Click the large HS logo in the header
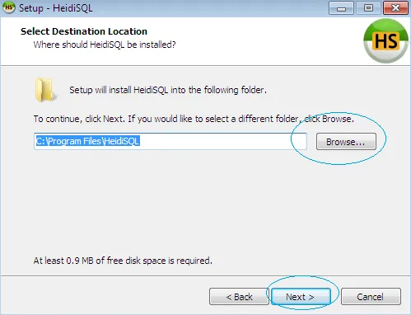Image resolution: width=411 pixels, height=315 pixels. tap(386, 41)
